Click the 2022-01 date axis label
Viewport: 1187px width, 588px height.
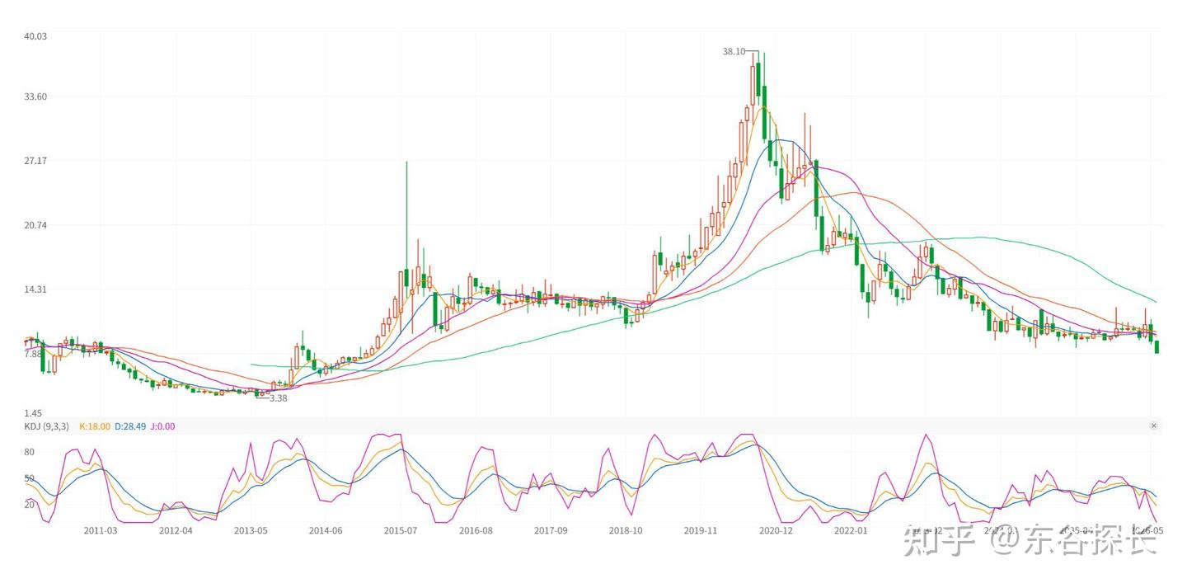point(851,530)
